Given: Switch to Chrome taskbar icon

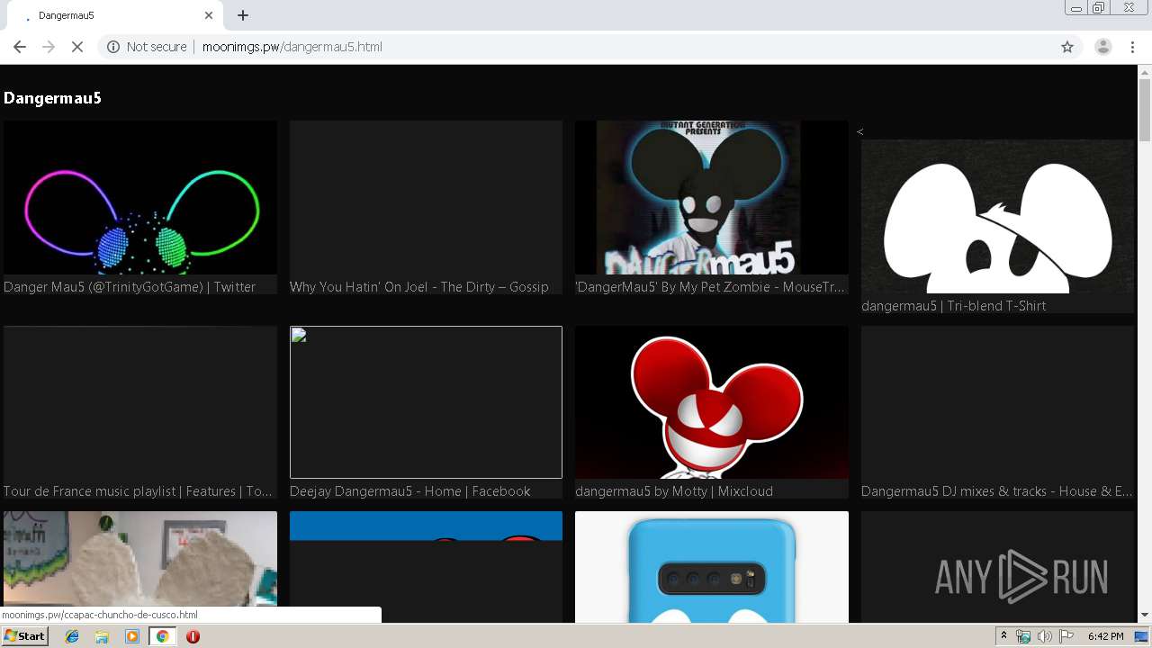Looking at the screenshot, I should [x=162, y=636].
